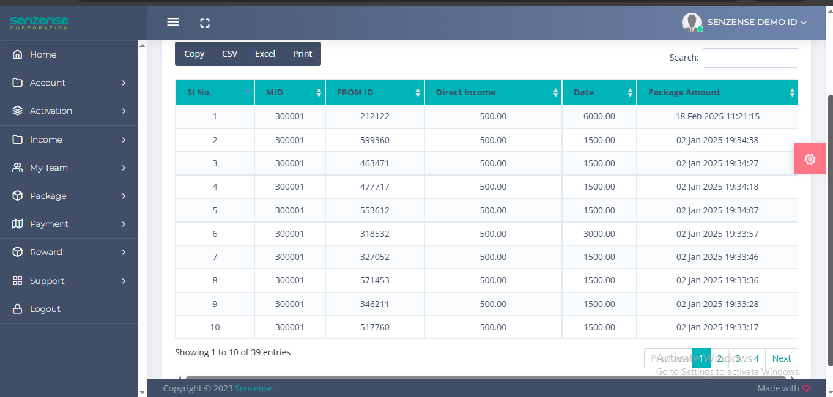The image size is (833, 397).
Task: Expand the Package submenu chevron
Action: click(124, 196)
